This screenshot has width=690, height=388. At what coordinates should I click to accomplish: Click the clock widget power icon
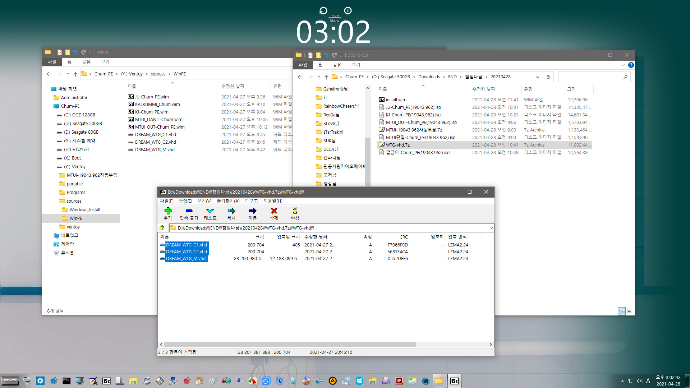(x=348, y=11)
